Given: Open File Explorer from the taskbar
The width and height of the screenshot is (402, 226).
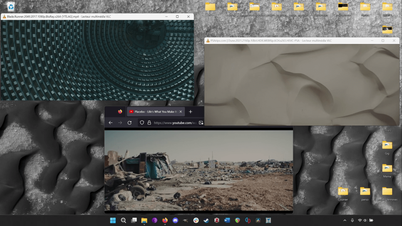Looking at the screenshot, I should [144, 221].
